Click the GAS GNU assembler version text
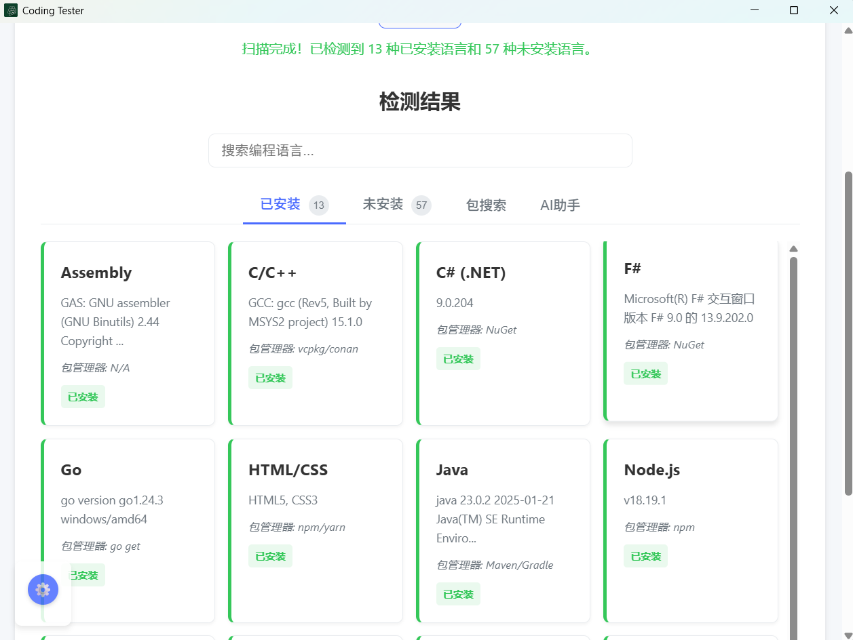This screenshot has width=853, height=640. [115, 322]
